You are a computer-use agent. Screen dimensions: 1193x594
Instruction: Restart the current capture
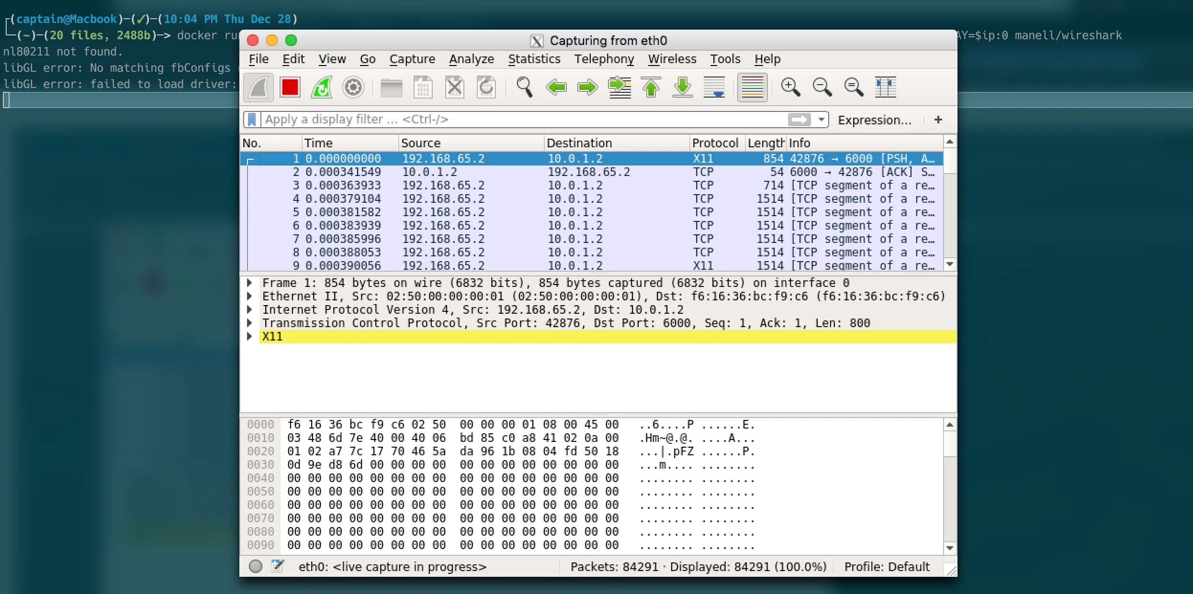pyautogui.click(x=322, y=88)
